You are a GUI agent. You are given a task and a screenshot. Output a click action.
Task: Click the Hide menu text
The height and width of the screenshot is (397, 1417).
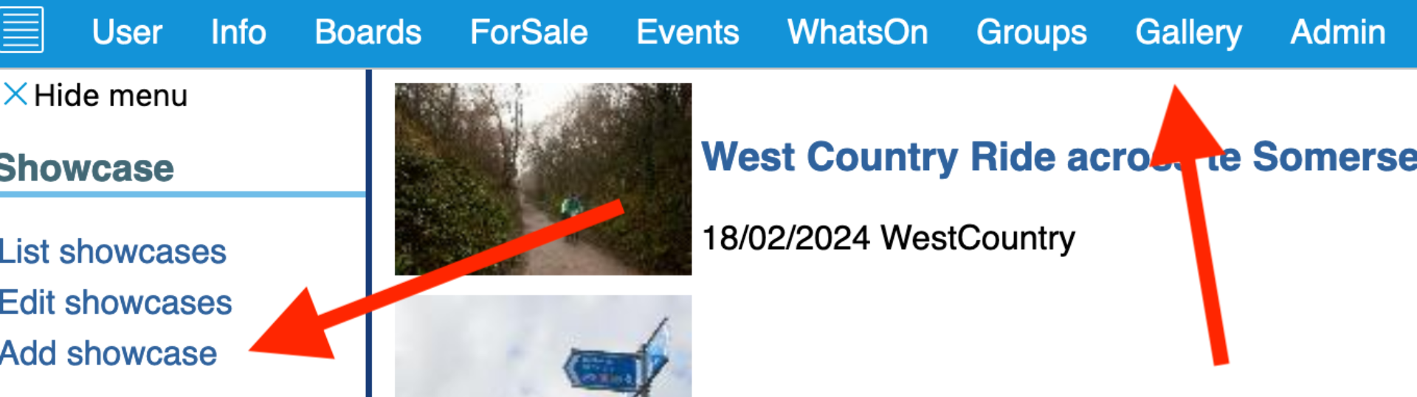click(x=111, y=96)
